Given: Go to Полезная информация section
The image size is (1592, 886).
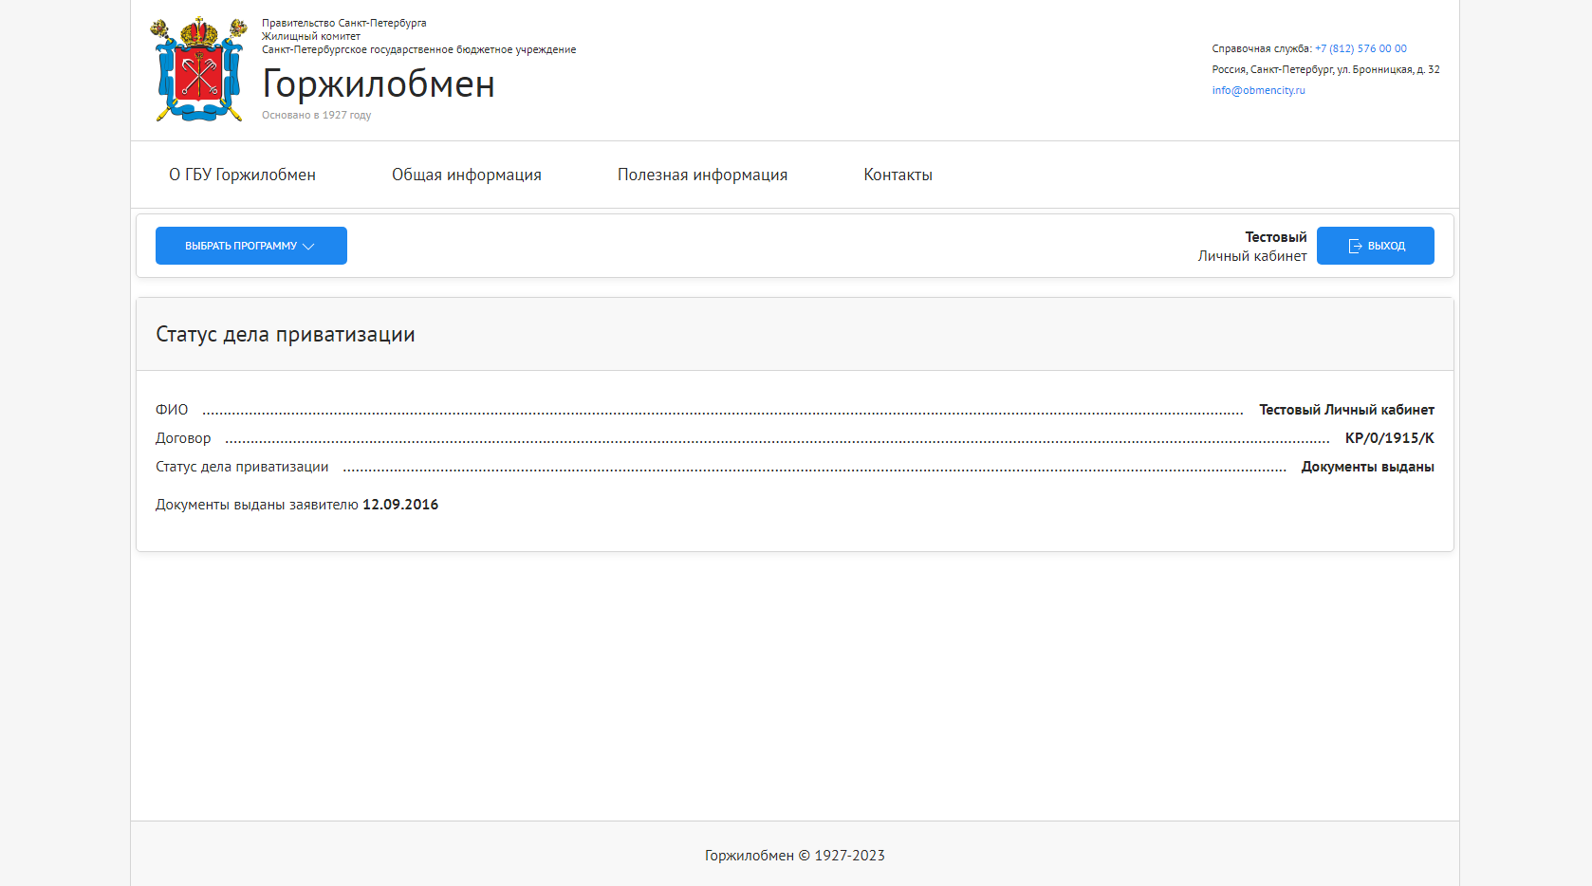Looking at the screenshot, I should click(x=702, y=175).
